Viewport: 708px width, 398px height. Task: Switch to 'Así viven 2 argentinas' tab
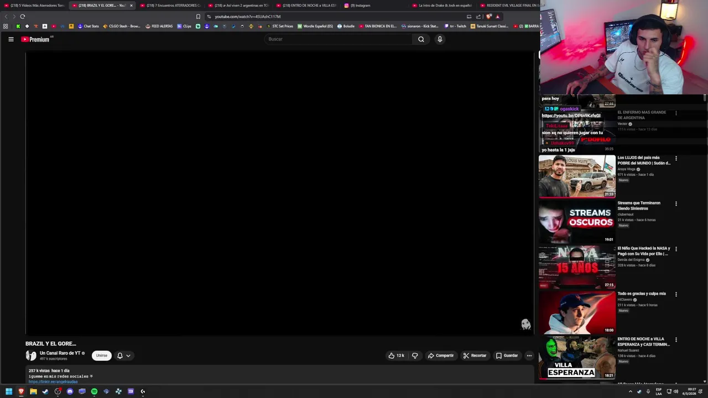[x=239, y=6]
